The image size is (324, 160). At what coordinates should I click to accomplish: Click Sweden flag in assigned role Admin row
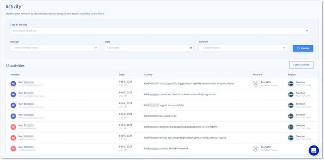pyautogui.click(x=291, y=127)
